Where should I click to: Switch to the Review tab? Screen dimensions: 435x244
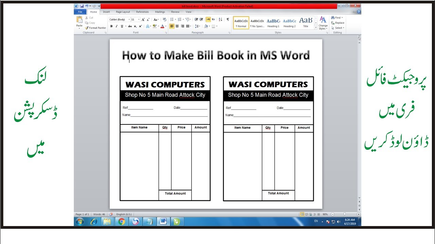175,12
